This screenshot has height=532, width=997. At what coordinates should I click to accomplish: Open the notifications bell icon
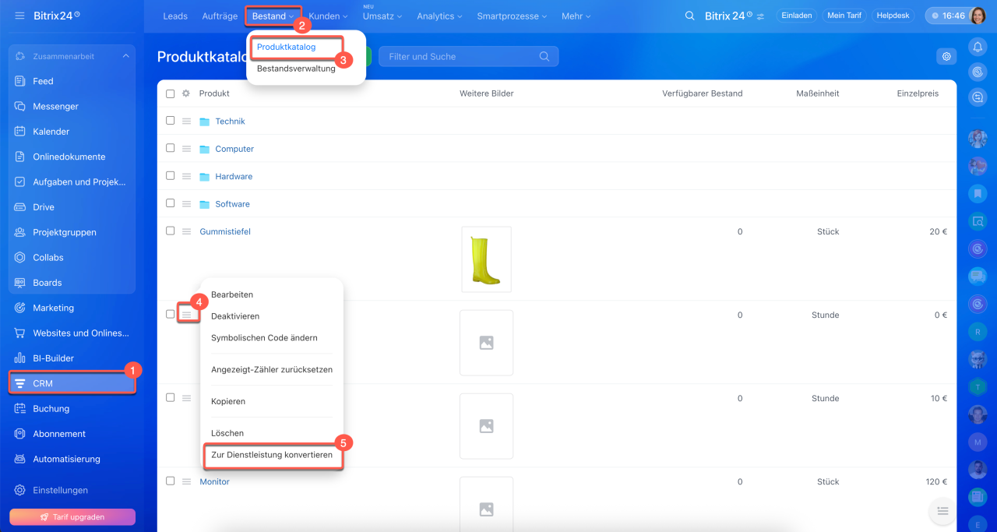tap(978, 48)
